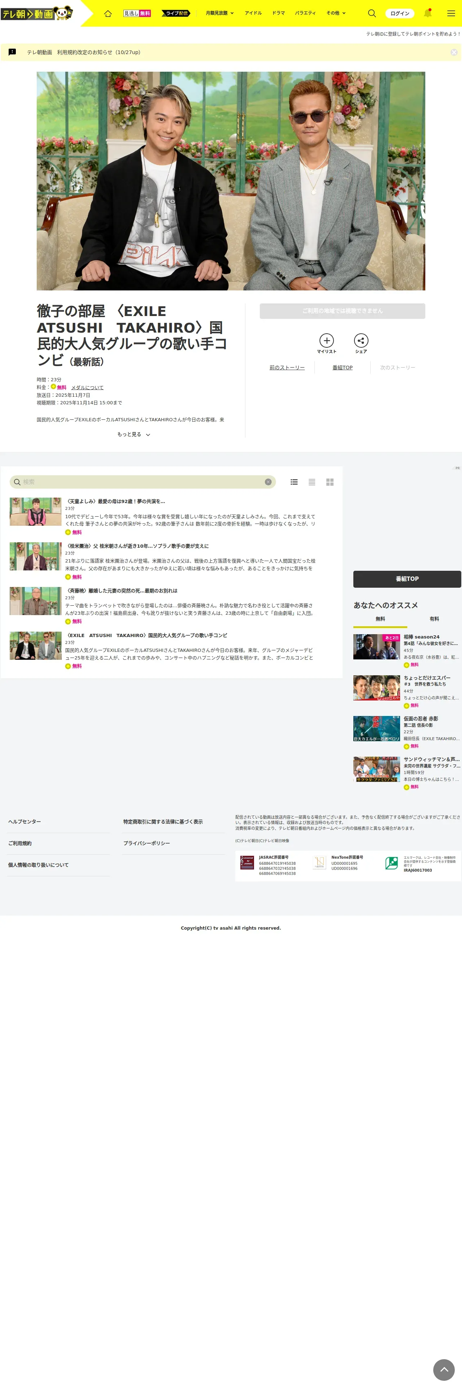Open 特定商取引に関する法律に基づく表示 link
The height and width of the screenshot is (1388, 462).
point(163,822)
